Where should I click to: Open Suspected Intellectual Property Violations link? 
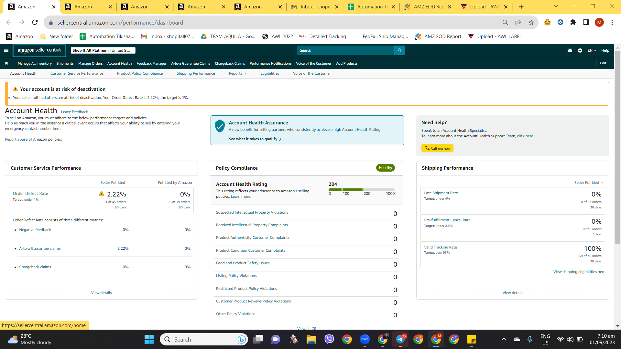click(x=252, y=212)
